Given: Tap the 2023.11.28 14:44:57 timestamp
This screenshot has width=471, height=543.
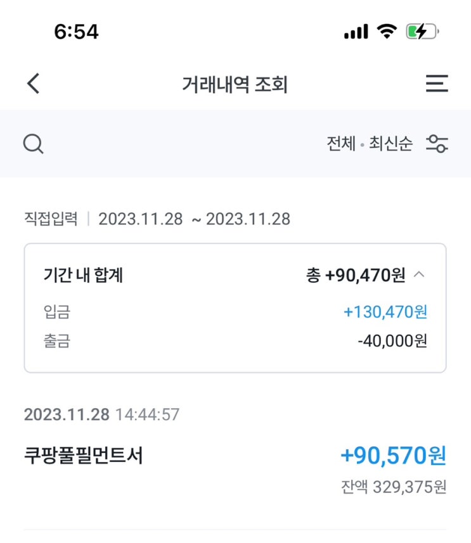Looking at the screenshot, I should click(x=101, y=415).
